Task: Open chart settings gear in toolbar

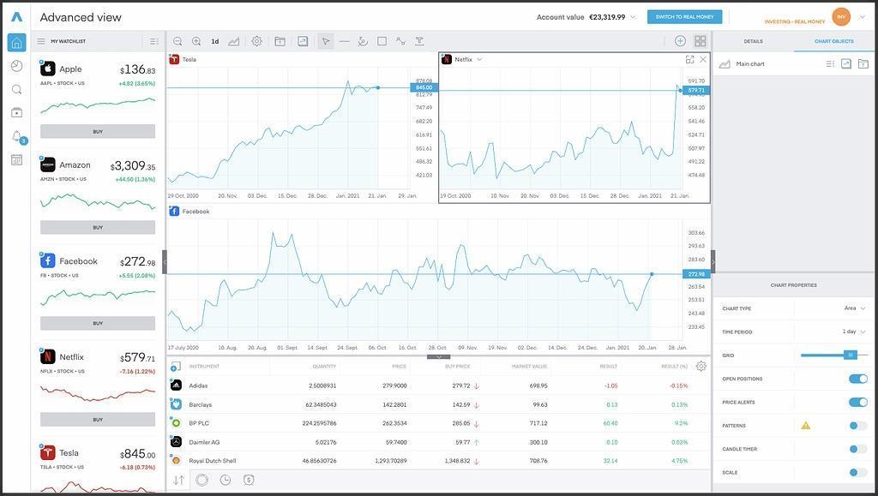Action: (256, 41)
